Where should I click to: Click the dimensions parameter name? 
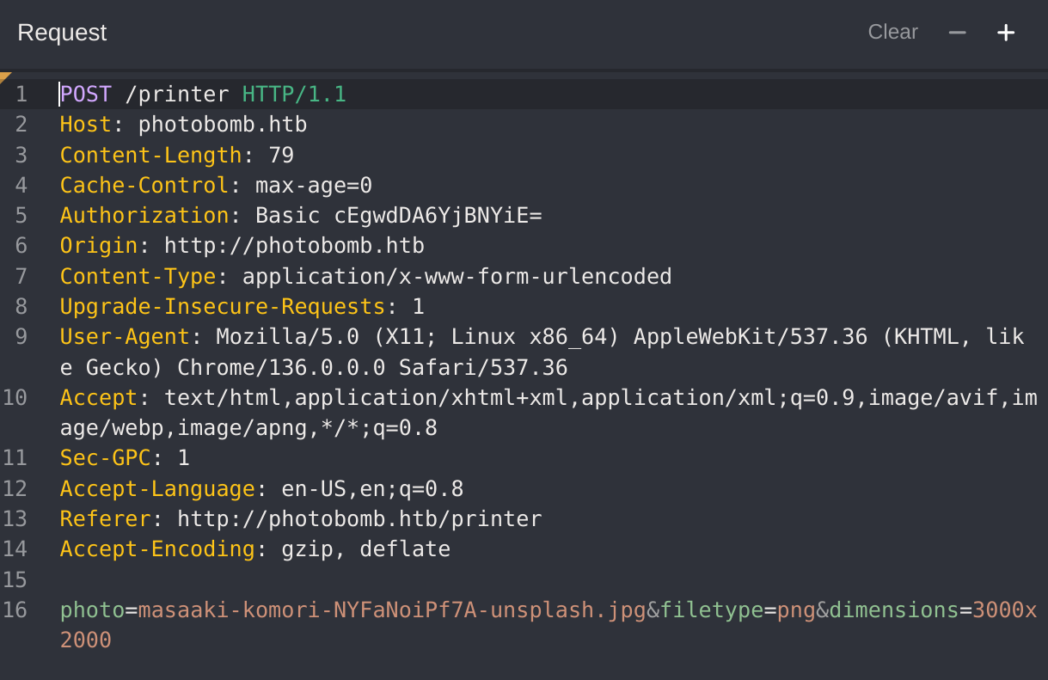[894, 610]
